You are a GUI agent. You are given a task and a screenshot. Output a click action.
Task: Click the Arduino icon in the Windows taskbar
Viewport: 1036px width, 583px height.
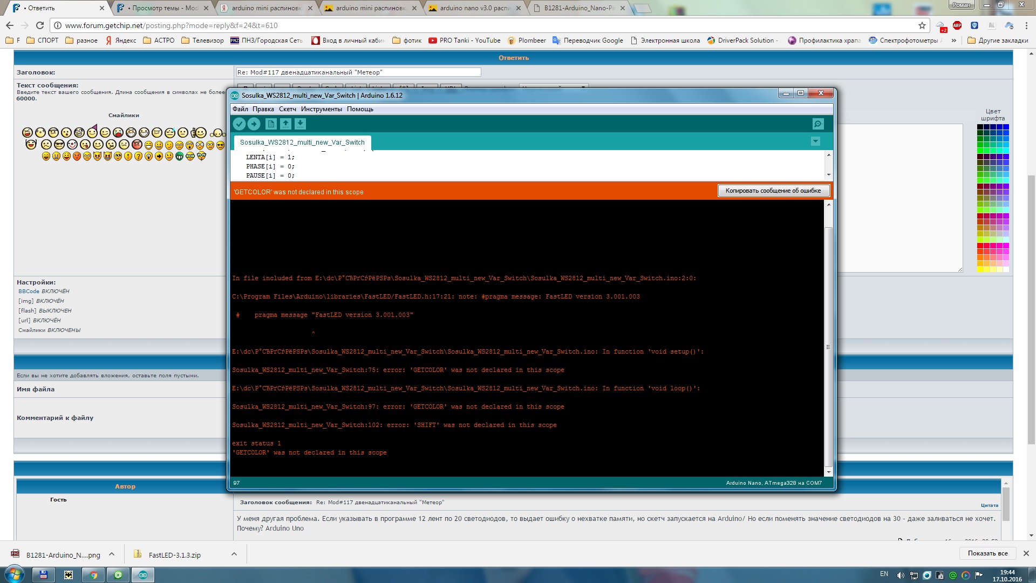point(143,575)
